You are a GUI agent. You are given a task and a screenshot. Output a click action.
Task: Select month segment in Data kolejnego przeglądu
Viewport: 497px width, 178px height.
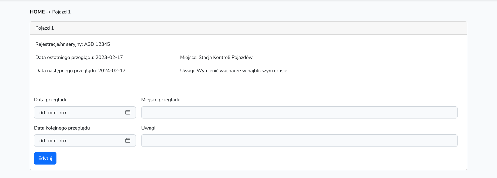tap(52, 141)
